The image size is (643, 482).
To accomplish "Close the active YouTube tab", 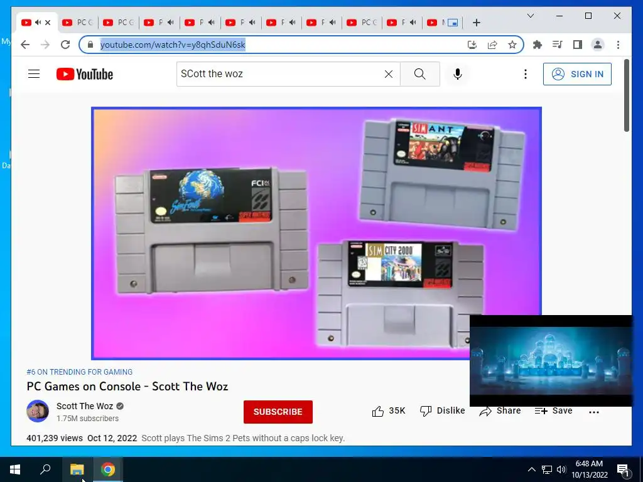I will [x=48, y=23].
